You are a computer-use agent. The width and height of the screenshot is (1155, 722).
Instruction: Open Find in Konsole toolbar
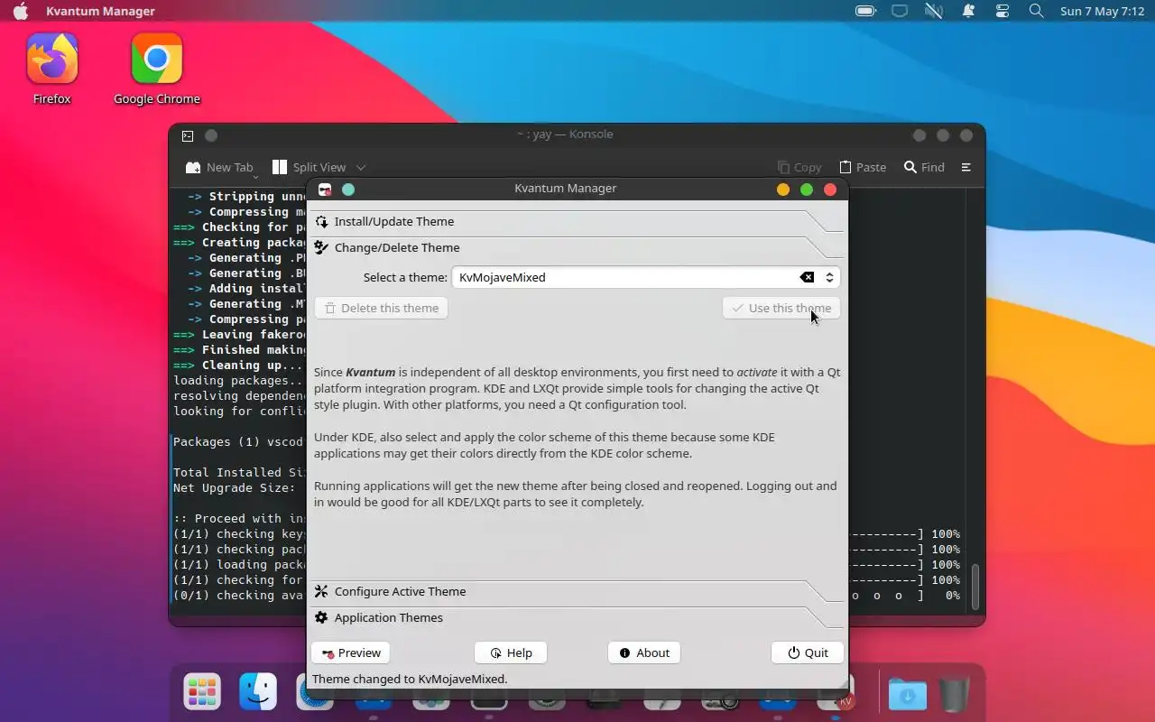coord(925,167)
